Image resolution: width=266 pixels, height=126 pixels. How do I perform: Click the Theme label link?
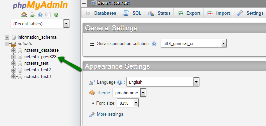(x=104, y=93)
